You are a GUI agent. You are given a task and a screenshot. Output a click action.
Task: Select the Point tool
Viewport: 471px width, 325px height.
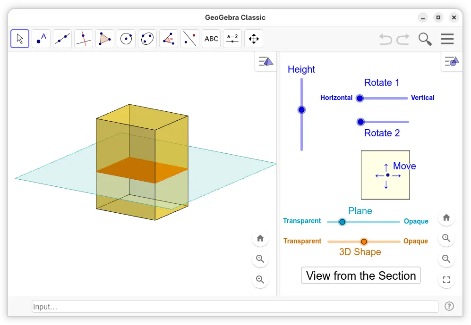point(41,39)
